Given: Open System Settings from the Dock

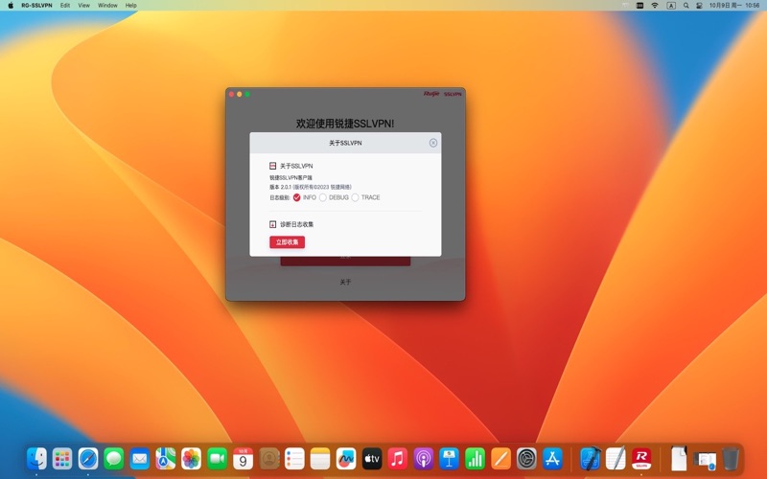Looking at the screenshot, I should pos(526,459).
